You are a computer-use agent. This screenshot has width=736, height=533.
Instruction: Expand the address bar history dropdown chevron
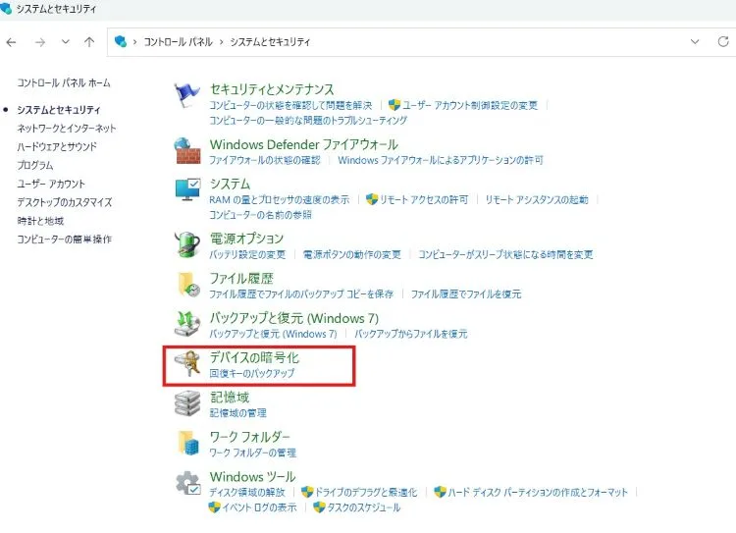tap(695, 42)
